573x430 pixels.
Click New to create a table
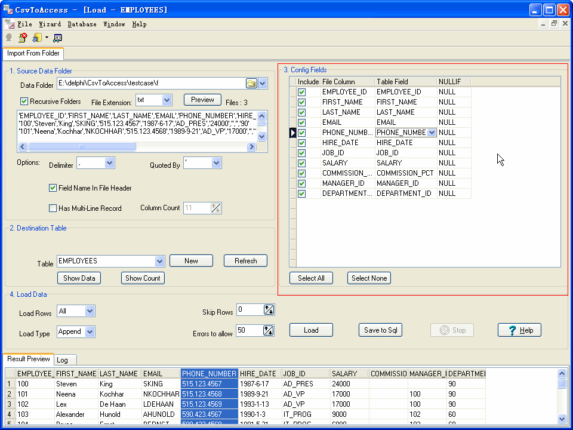point(191,261)
